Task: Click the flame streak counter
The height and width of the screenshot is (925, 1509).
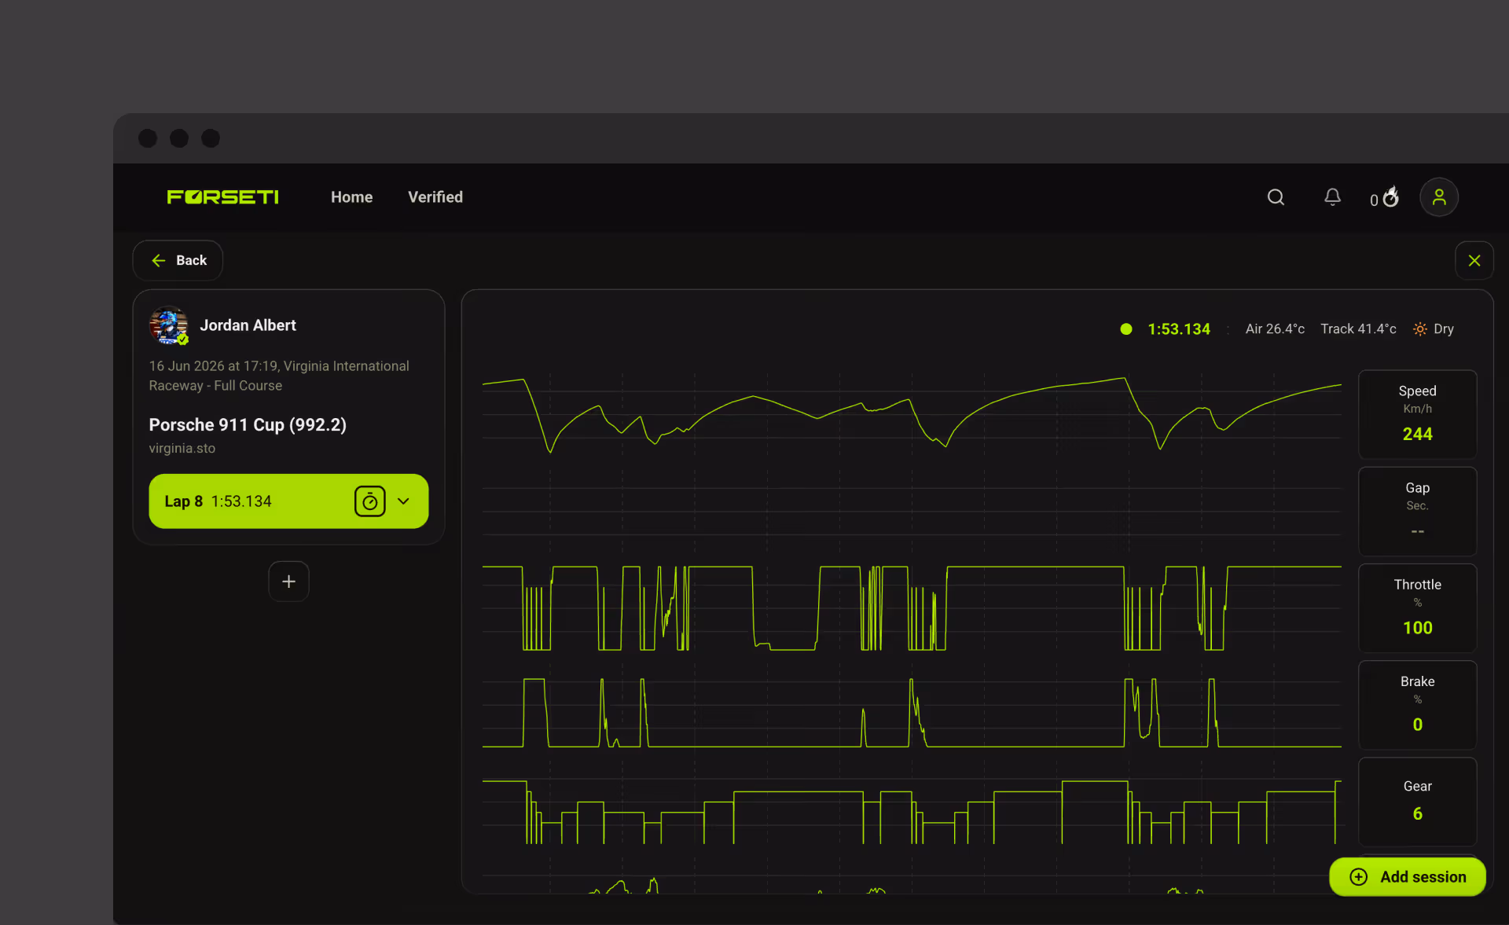Action: point(1384,197)
